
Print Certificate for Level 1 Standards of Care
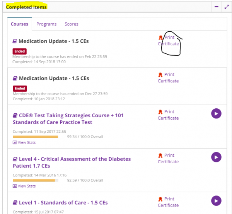[x=168, y=202]
